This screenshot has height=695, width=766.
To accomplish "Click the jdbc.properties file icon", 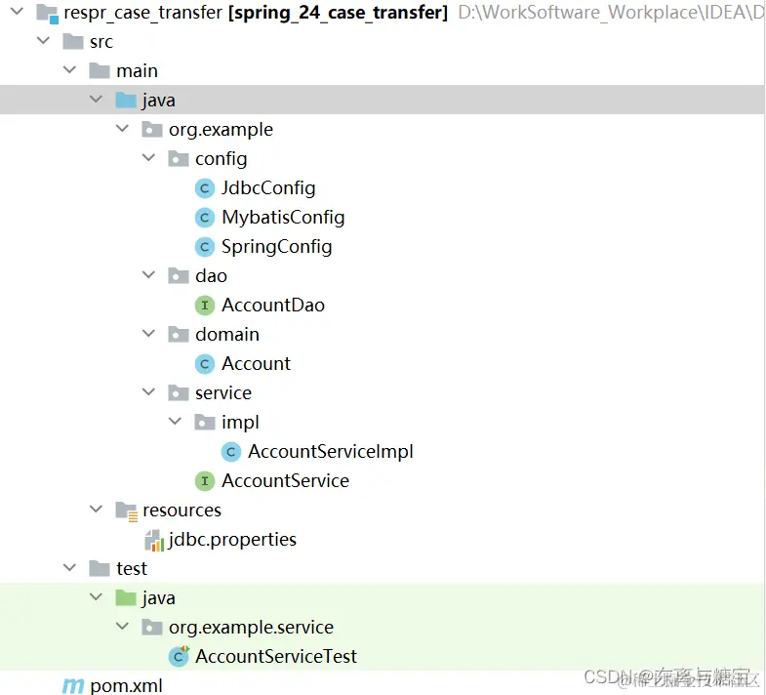I will (x=154, y=541).
